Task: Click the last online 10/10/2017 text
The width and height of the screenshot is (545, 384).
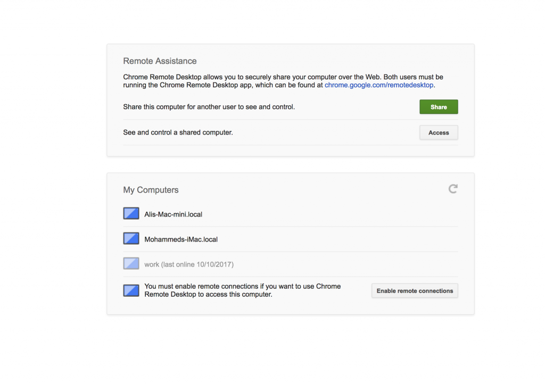Action: coord(197,264)
